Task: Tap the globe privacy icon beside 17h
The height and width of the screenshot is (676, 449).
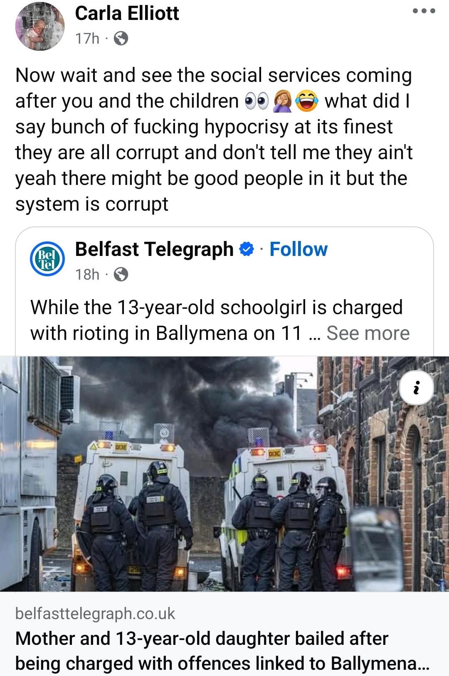Action: tap(121, 39)
